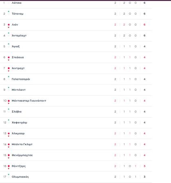Click the red status dot beside Στεάουα
The image size is (171, 183).
tap(9, 57)
